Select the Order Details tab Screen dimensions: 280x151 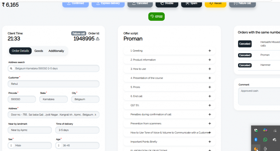click(20, 51)
